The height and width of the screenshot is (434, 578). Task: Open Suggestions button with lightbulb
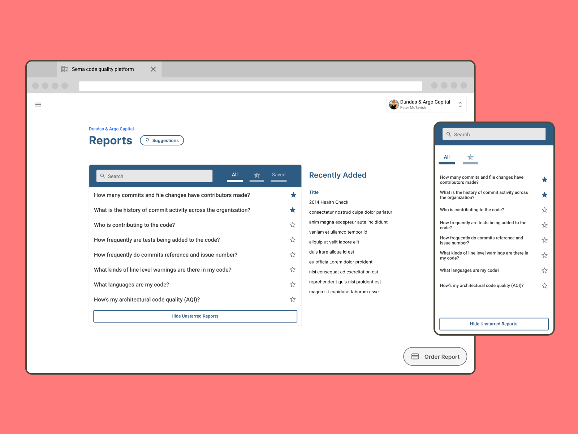[162, 140]
